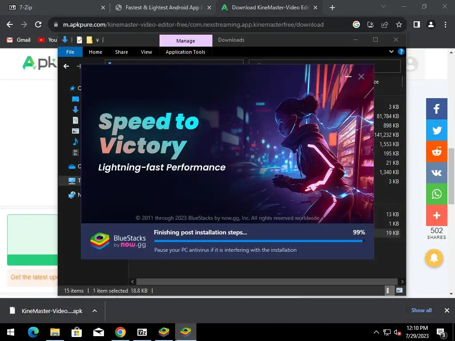Open KineMaster-Video apk download options chevron
455x341 pixels.
tap(95, 311)
